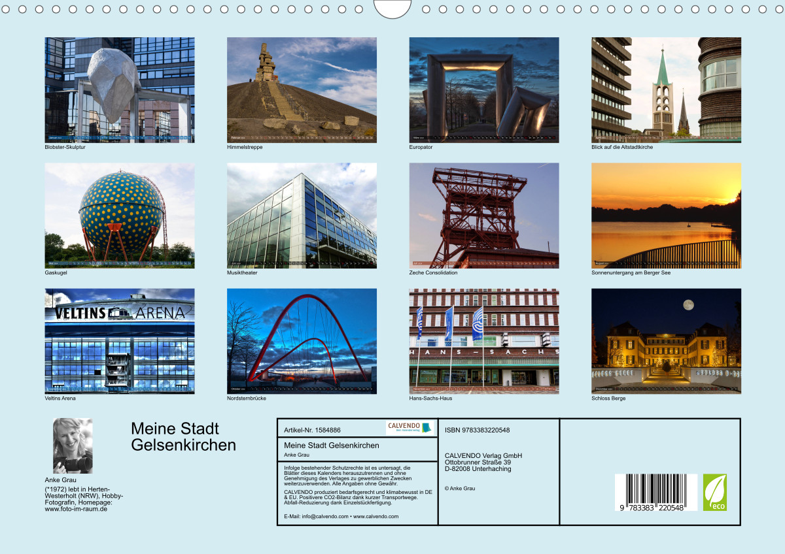Select the Altstadtkirche church tower photo
The height and width of the screenshot is (554, 785).
point(666,90)
